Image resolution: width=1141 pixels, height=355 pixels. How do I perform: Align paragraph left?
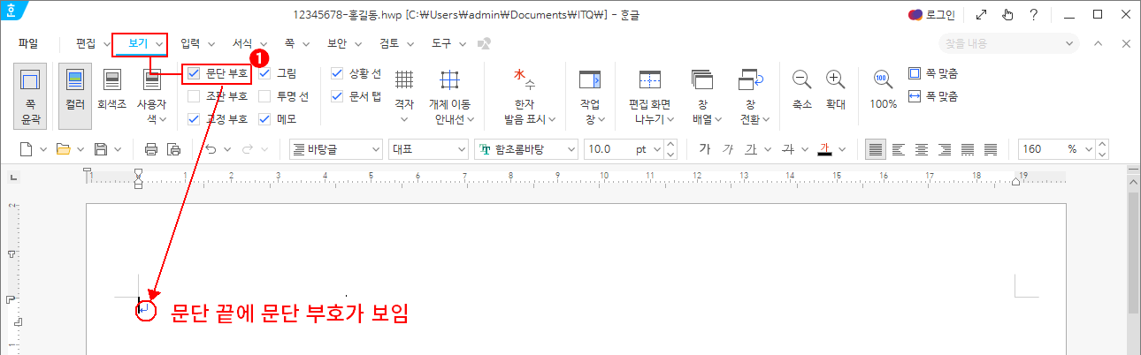click(x=899, y=149)
